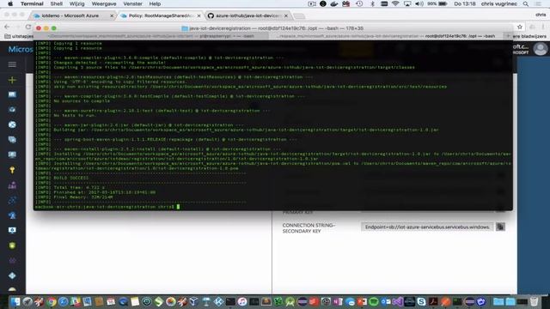
Task: Open the yellow key icon in Azure sidebar
Action: [12, 170]
